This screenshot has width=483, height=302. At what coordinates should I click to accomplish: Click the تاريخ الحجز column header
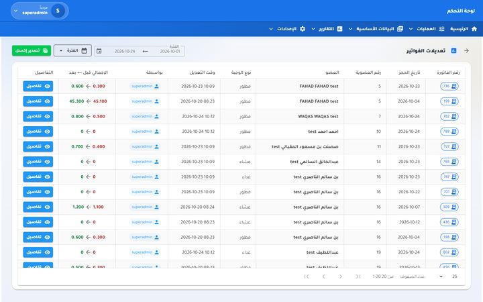point(409,72)
